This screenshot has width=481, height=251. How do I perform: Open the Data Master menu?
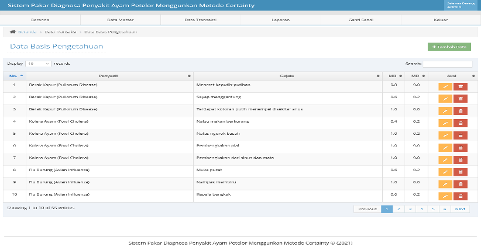[121, 20]
